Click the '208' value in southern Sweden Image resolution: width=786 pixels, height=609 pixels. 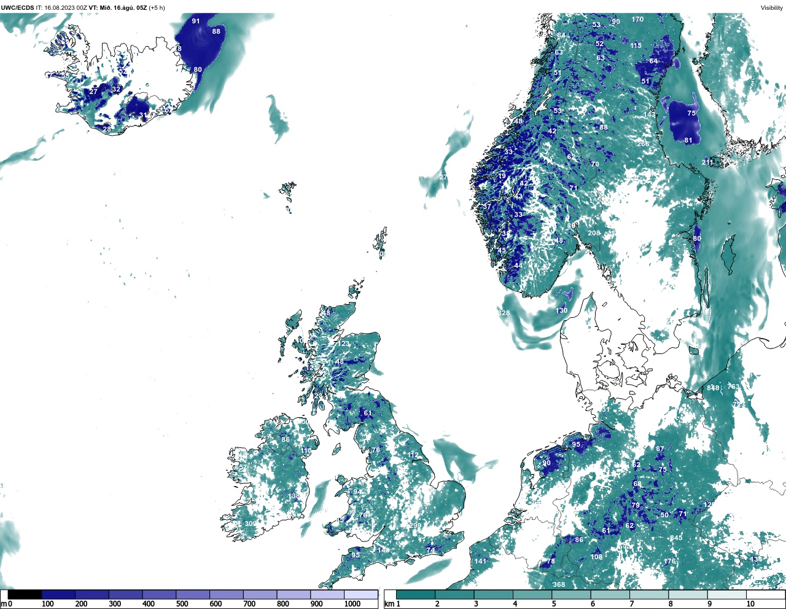point(594,234)
